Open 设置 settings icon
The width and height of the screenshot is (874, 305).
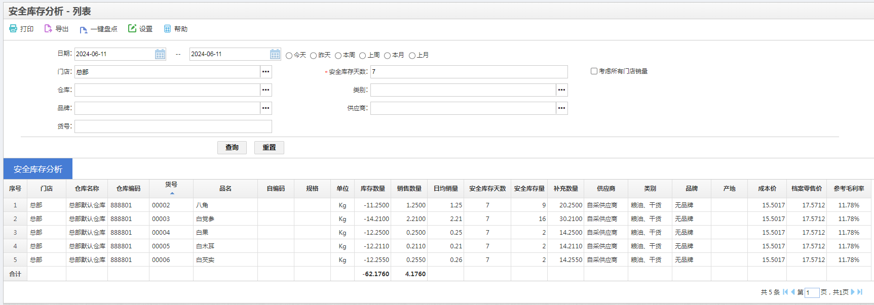(132, 29)
